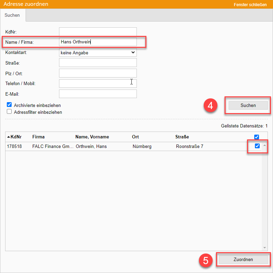273x273 pixels.
Task: Select the Straße input field
Action: [98, 63]
